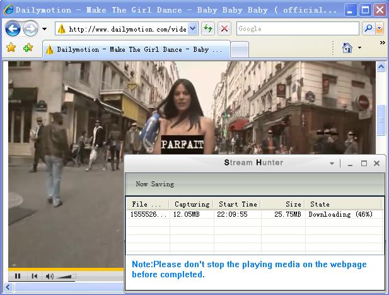The image size is (389, 295).
Task: Go to the Home page icon
Action: 347,48
